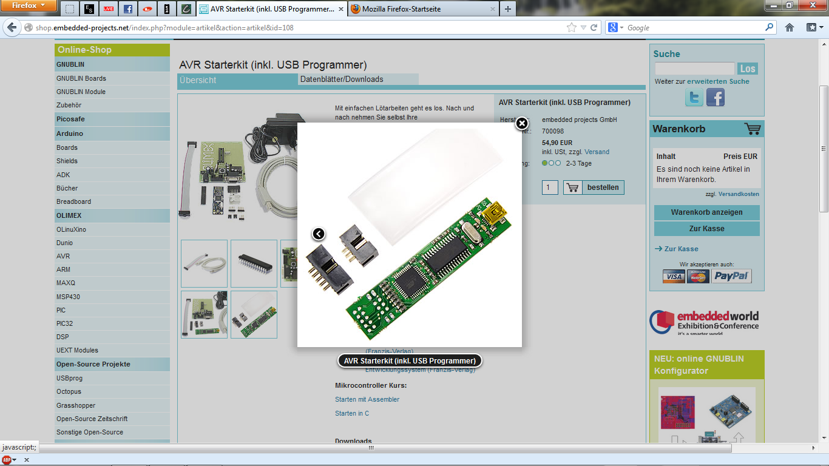829x466 pixels.
Task: Close the add-on bar with the X
Action: point(26,460)
